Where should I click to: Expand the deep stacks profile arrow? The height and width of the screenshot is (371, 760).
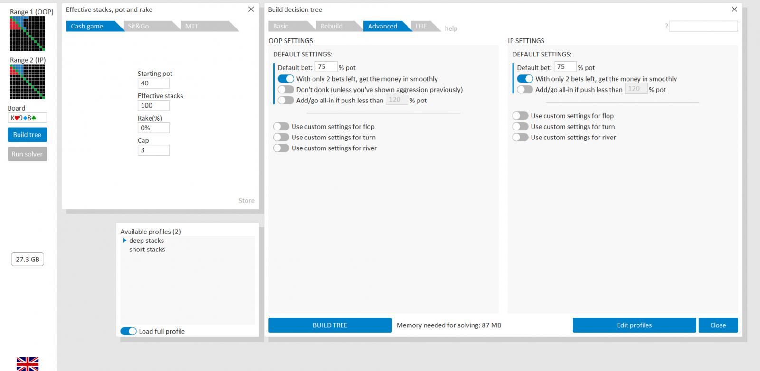click(x=124, y=241)
